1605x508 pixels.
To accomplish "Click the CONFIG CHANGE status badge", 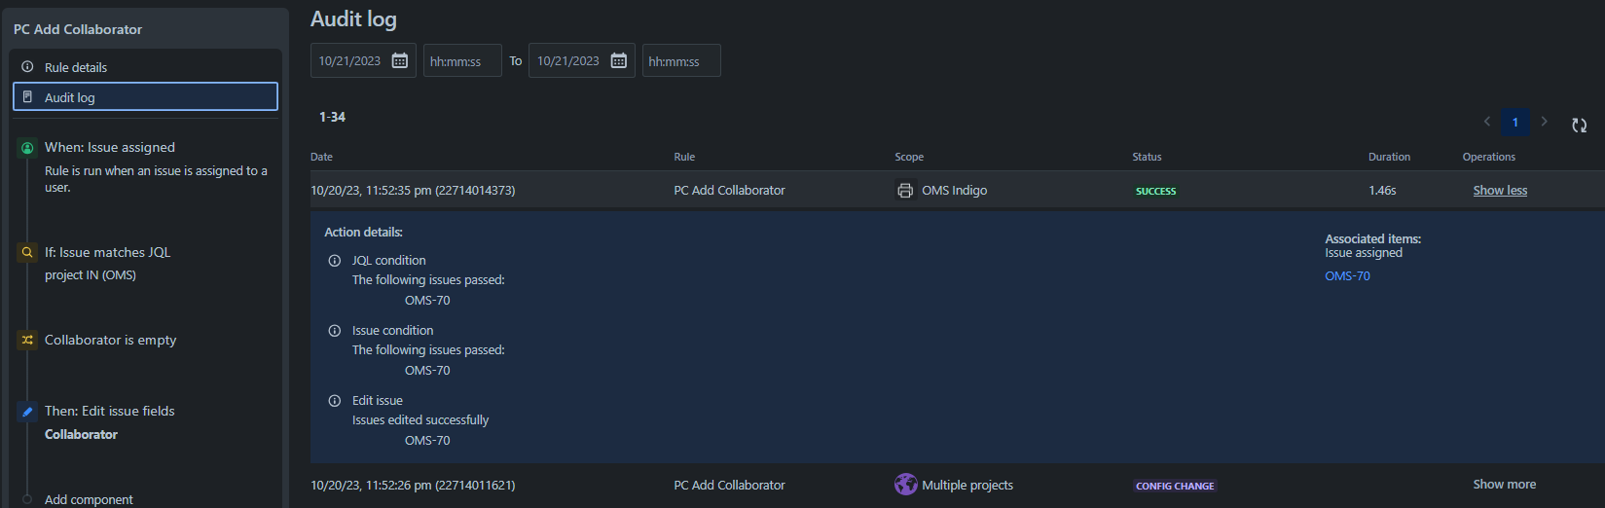I will pos(1175,487).
